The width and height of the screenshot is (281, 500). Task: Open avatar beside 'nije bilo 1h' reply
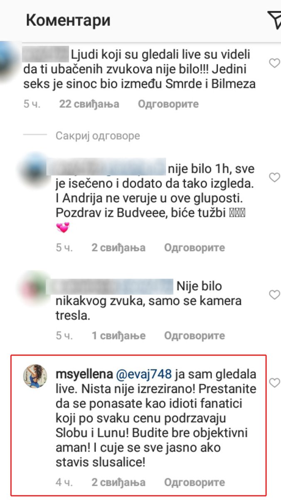(35, 170)
